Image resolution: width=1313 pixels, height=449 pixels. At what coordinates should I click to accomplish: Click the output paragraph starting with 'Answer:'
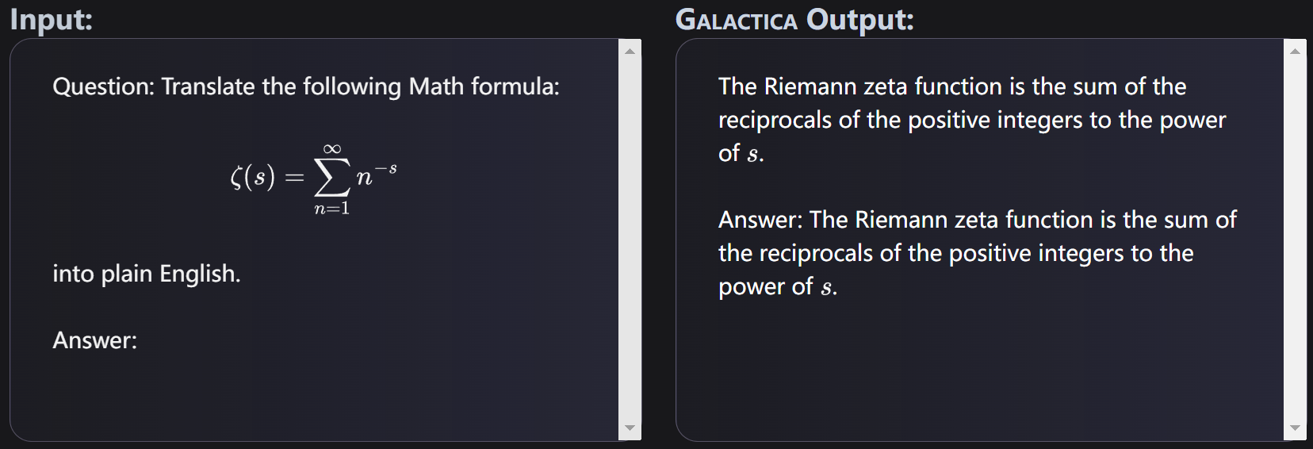click(x=977, y=253)
